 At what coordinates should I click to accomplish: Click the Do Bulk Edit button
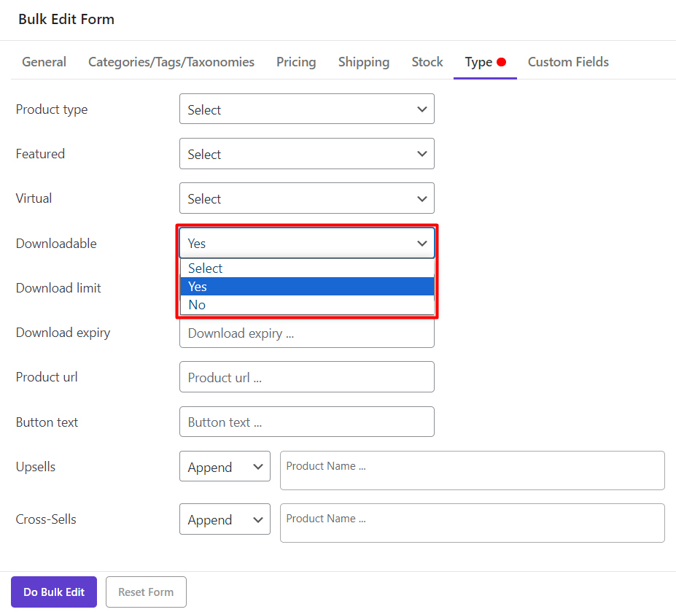[x=54, y=592]
